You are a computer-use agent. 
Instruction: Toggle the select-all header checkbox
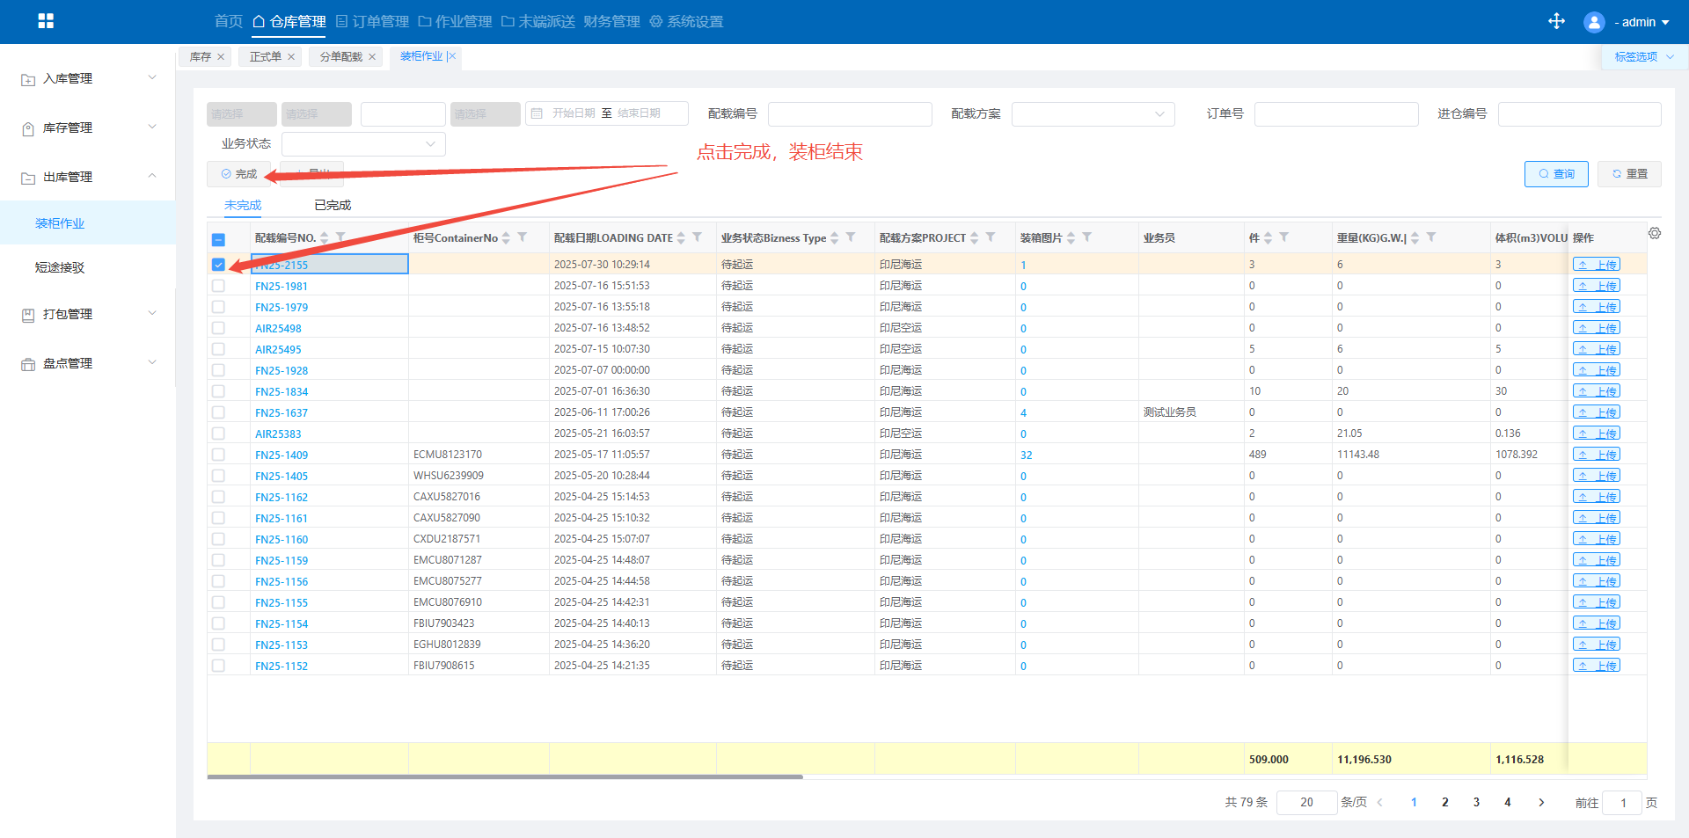pyautogui.click(x=218, y=239)
